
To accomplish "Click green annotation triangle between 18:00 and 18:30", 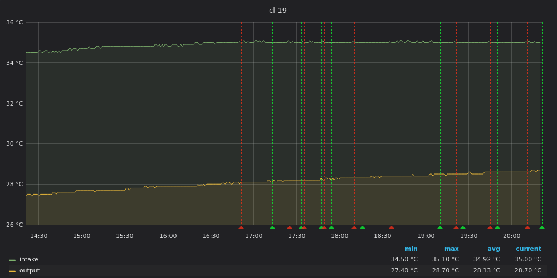I will (363, 227).
